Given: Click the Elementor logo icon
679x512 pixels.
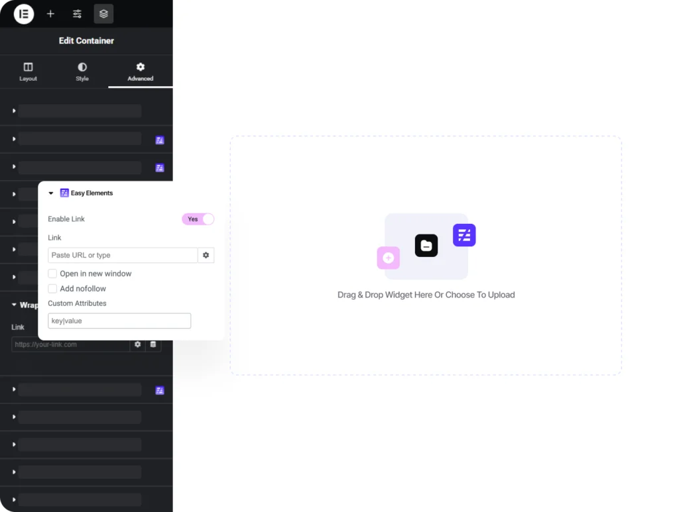Looking at the screenshot, I should click(x=24, y=14).
